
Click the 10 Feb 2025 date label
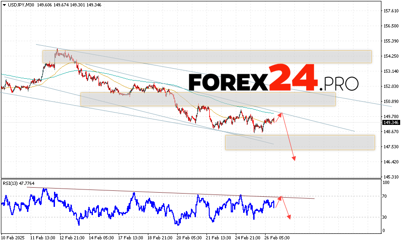pyautogui.click(x=12, y=238)
